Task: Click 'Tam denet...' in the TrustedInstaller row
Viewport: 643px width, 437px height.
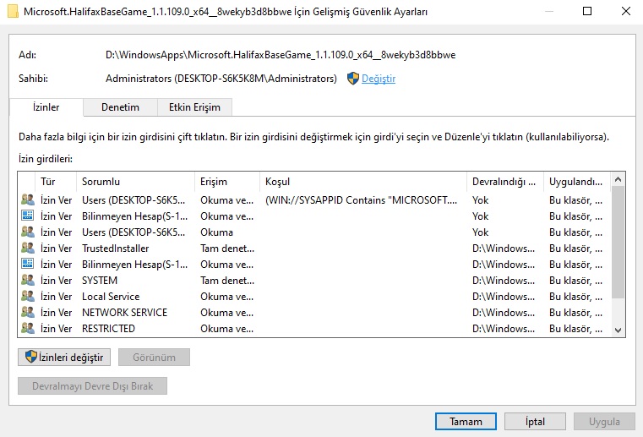Action: pos(227,248)
